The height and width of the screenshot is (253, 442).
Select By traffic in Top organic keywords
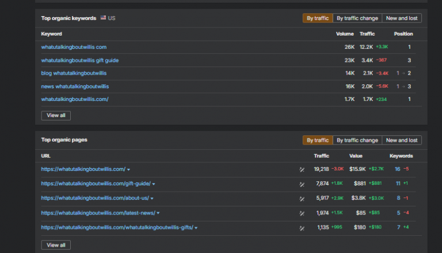[x=318, y=18]
